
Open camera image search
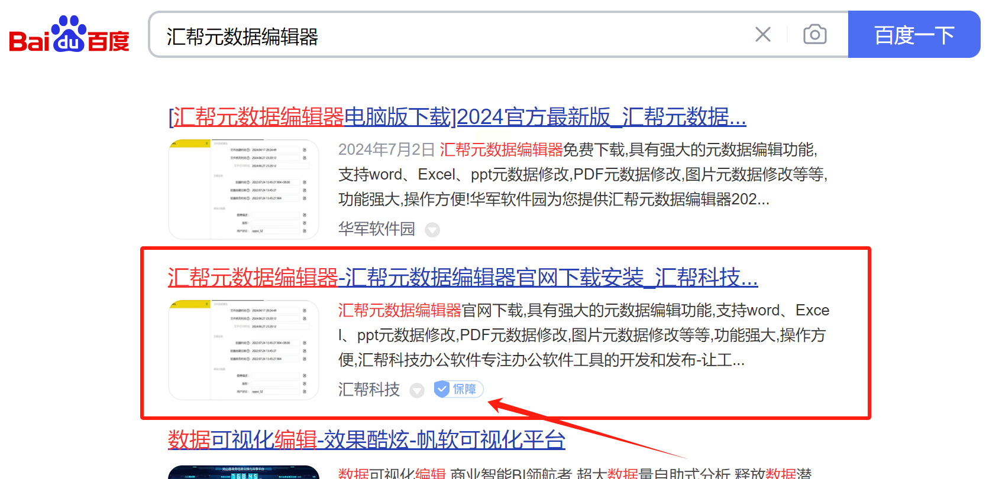point(814,34)
